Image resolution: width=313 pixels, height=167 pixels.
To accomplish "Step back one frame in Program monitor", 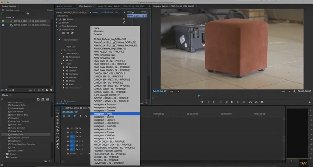I will pos(226,102).
